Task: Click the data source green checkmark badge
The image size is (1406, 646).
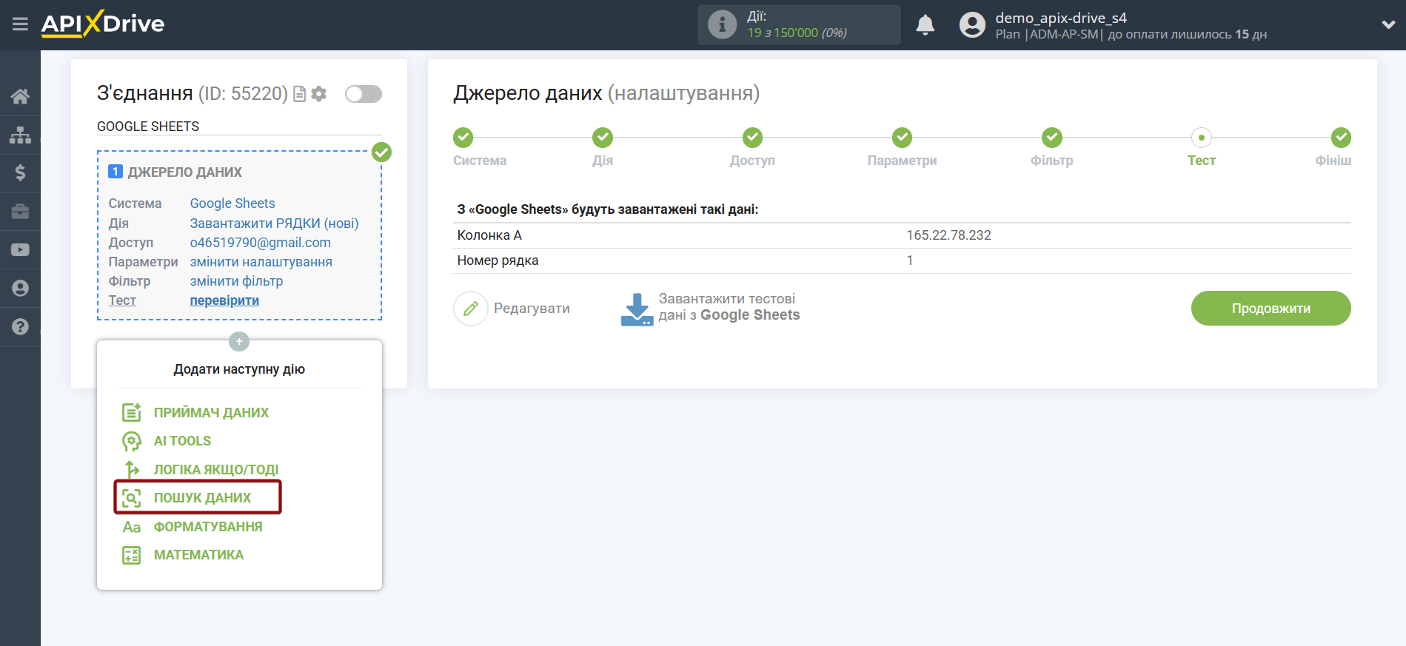Action: click(x=381, y=152)
